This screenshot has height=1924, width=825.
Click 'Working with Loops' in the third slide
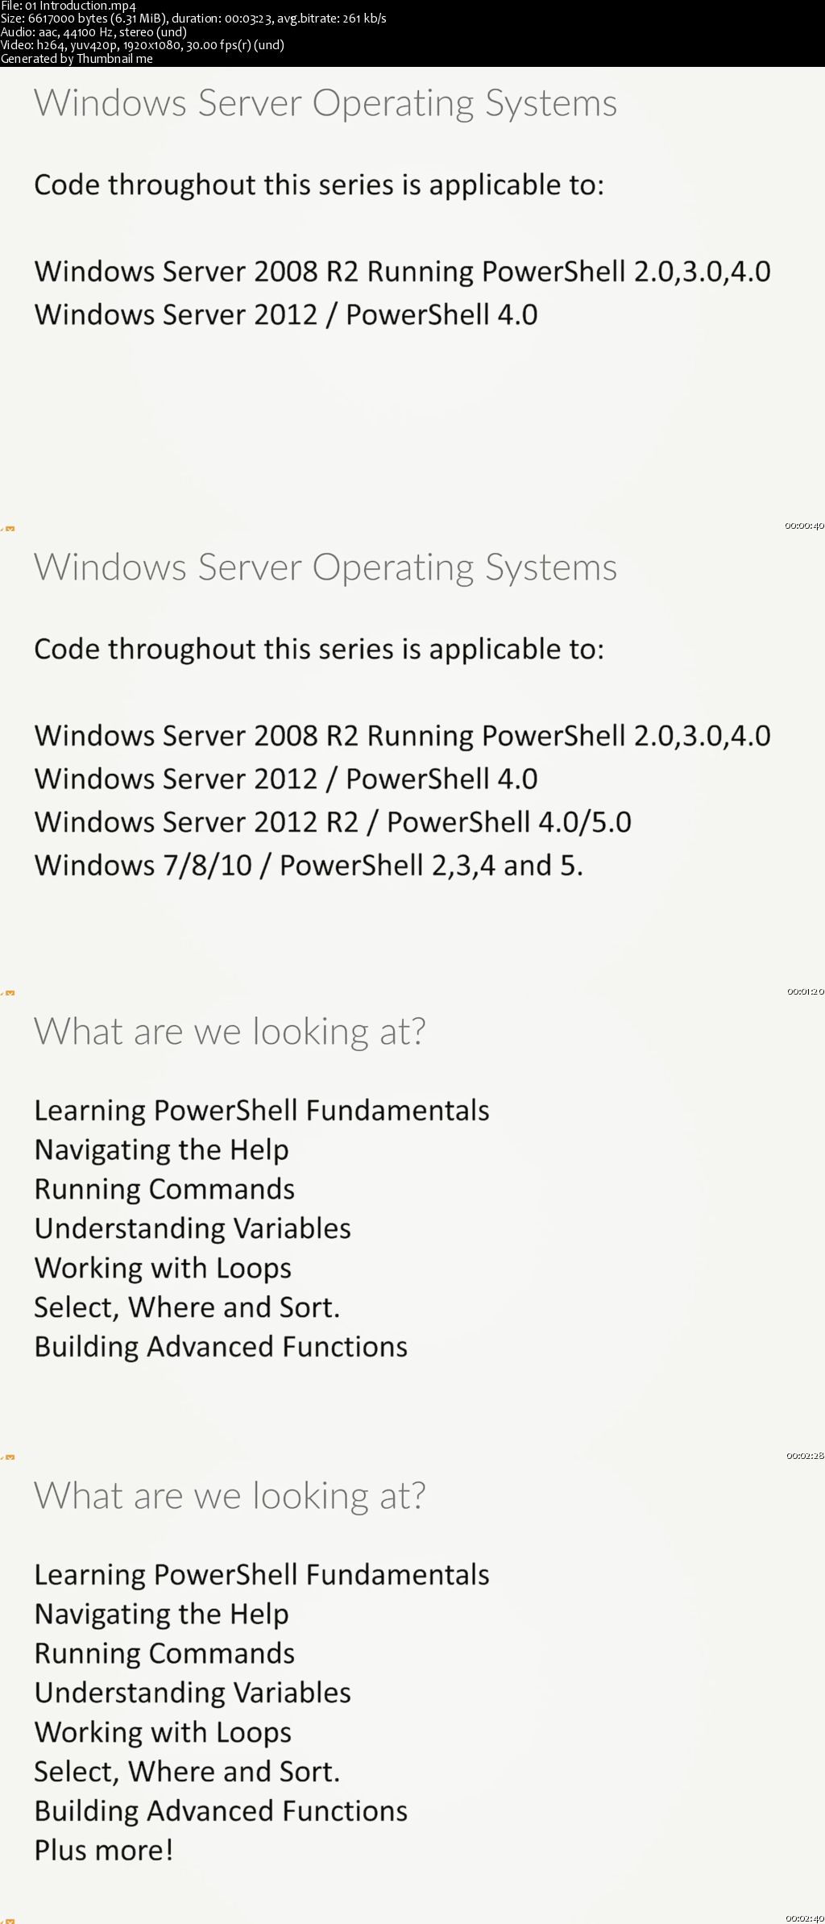click(163, 1269)
